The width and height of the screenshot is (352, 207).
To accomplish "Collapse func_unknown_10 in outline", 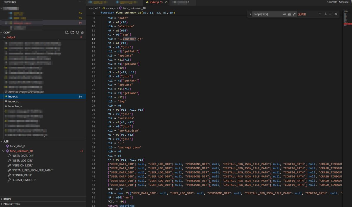I will pos(3,151).
